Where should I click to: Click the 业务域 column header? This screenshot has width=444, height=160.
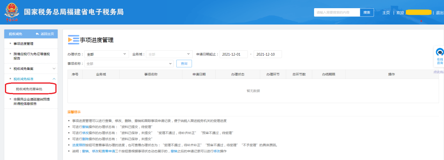[101, 74]
